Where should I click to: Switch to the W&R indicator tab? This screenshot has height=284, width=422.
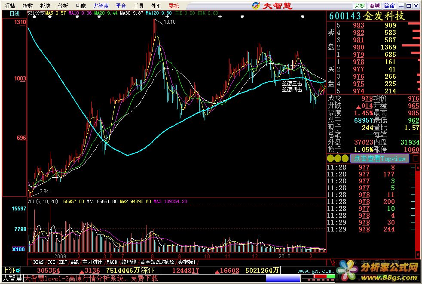pos(74,262)
